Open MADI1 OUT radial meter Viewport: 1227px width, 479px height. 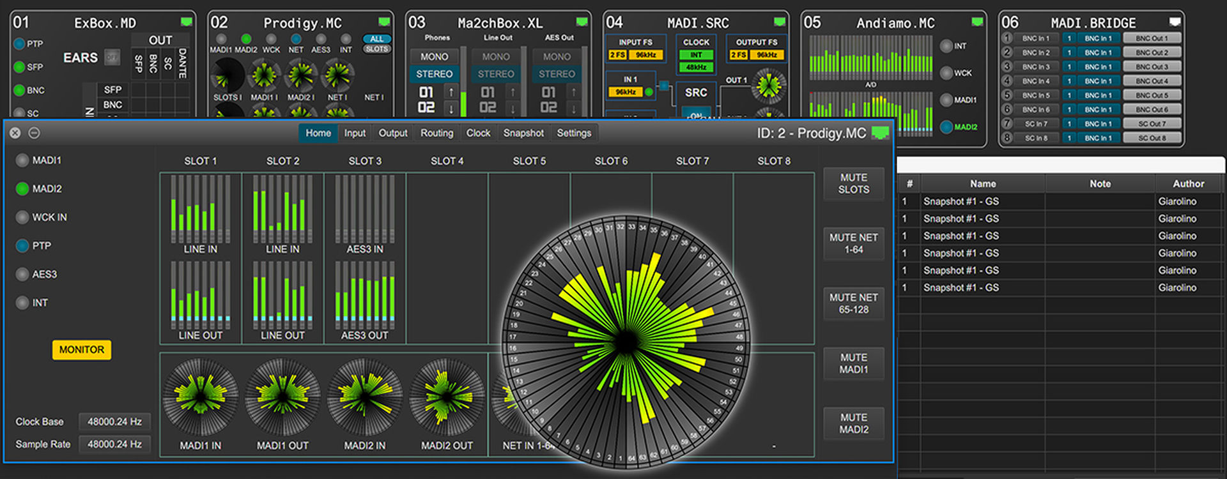(x=282, y=397)
